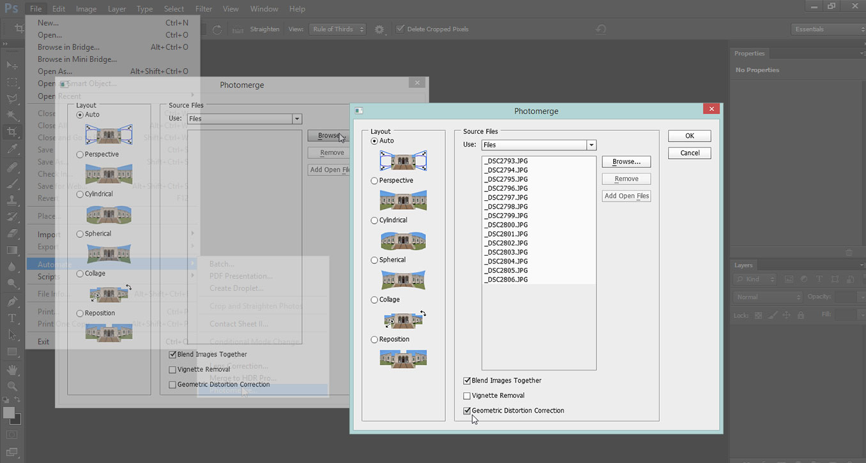
Task: Select Spherical layout in front Photomerge dialog
Action: pyautogui.click(x=374, y=260)
